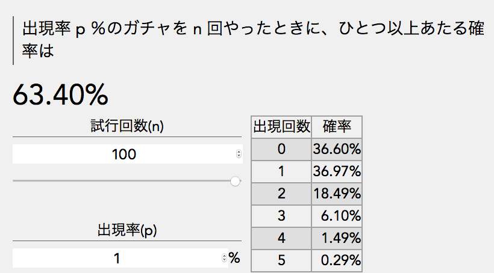Screen dimensions: 494x273
Task: Click the 出現率(p) input field showing 1
Action: click(117, 259)
